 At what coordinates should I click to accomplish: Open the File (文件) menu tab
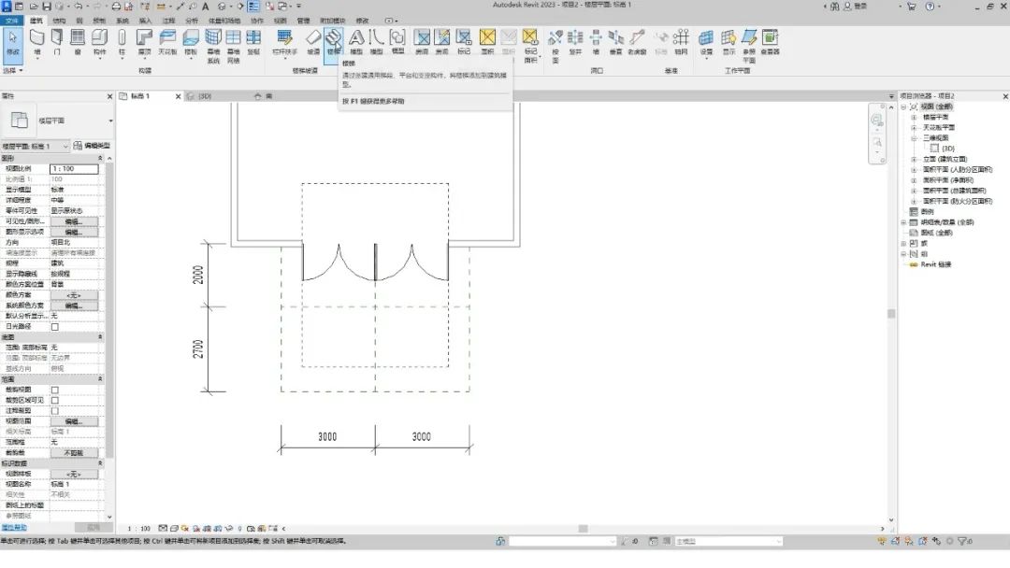pos(12,21)
